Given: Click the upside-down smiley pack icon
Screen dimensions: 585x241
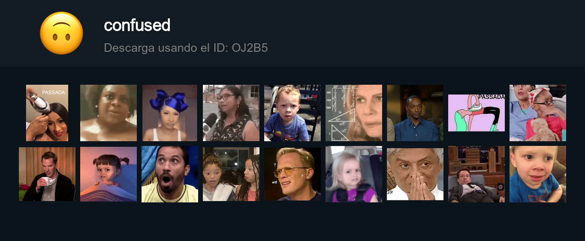Looking at the screenshot, I should click(61, 33).
